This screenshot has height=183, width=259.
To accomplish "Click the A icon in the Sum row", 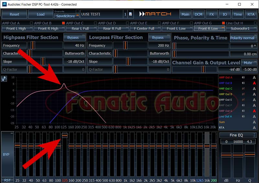I will click(x=254, y=122).
